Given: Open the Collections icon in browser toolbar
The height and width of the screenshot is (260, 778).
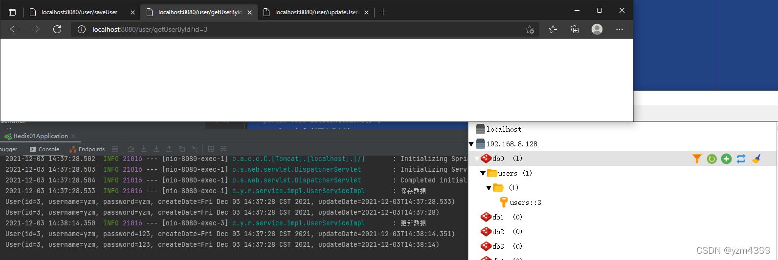Looking at the screenshot, I should [575, 29].
